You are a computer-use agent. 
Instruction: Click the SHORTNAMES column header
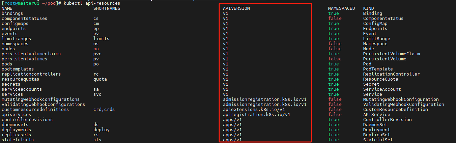click(x=107, y=8)
